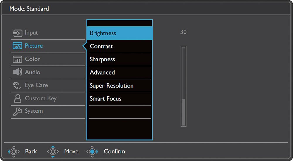
Task: Click the Color chart icon
Action: [x=17, y=59]
